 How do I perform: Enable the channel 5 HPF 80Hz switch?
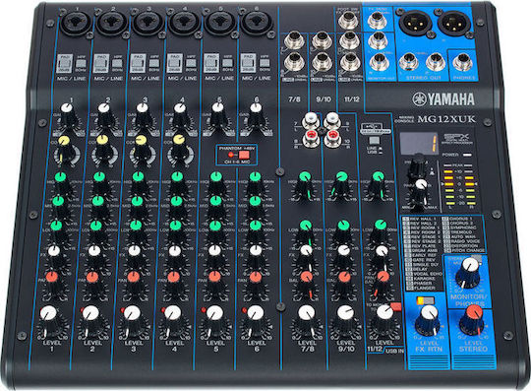[227, 63]
